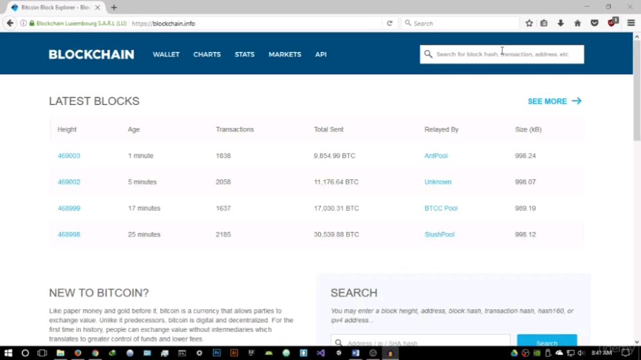Open Task View on the taskbar

click(x=42, y=353)
